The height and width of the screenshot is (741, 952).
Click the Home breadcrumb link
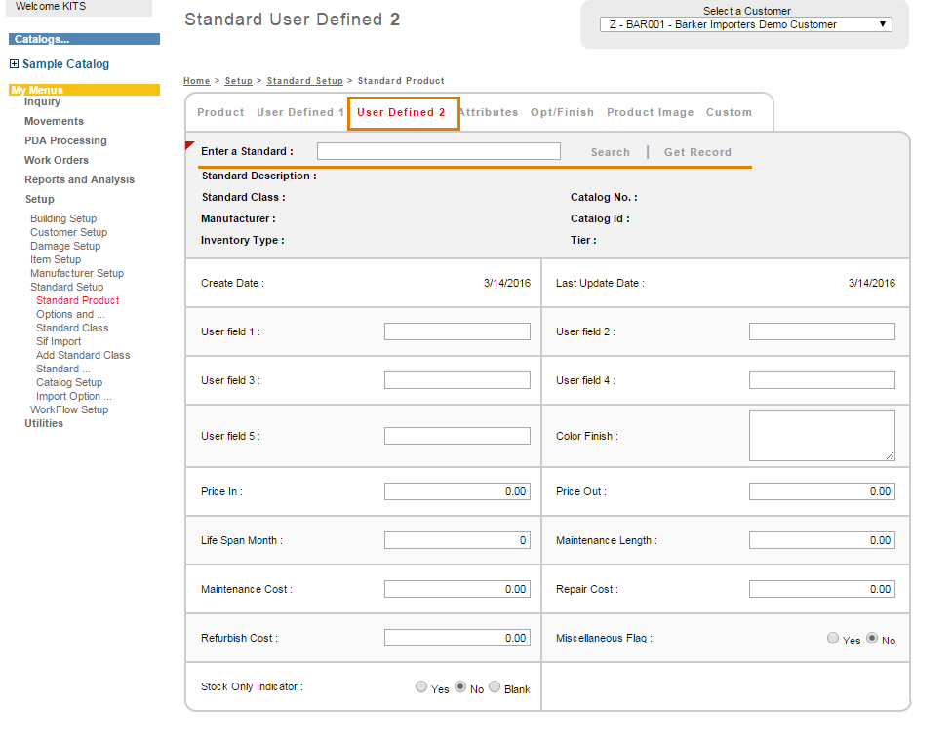point(196,81)
